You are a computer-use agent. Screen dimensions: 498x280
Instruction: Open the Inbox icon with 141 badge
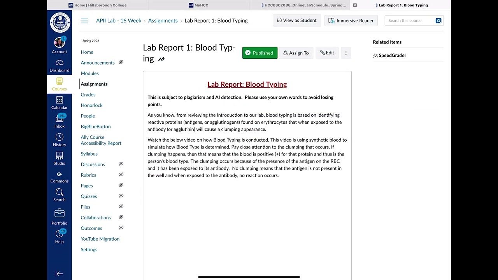[x=60, y=119]
